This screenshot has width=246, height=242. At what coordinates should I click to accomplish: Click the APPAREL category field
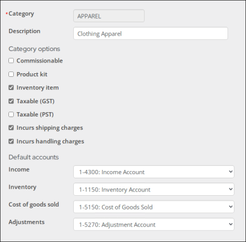coord(109,16)
